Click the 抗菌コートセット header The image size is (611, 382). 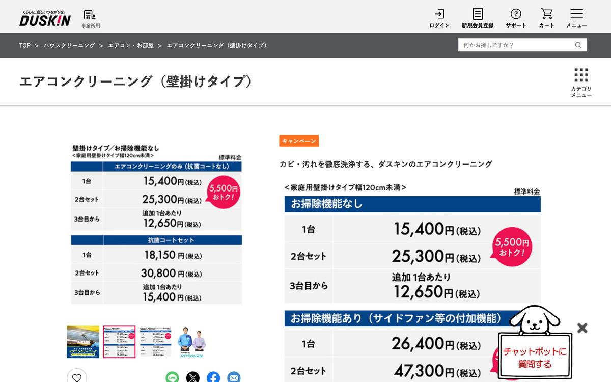click(156, 240)
